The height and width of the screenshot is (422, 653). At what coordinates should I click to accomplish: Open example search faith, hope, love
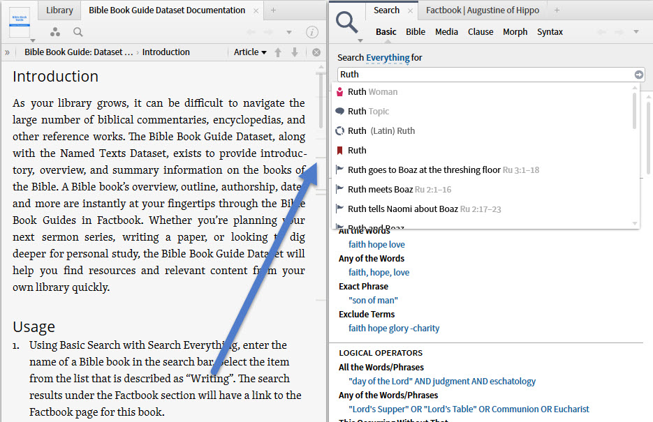pos(379,272)
